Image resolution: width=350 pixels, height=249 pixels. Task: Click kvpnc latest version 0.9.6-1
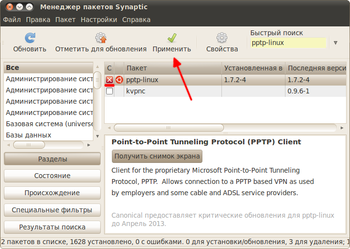[x=298, y=91]
